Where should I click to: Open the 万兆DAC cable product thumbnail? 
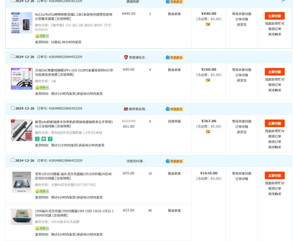(x=22, y=78)
